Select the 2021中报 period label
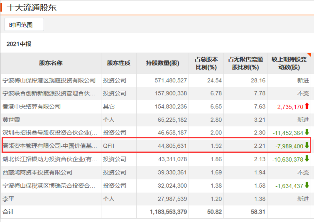Screen dimensions: 314x222 pos(19,44)
